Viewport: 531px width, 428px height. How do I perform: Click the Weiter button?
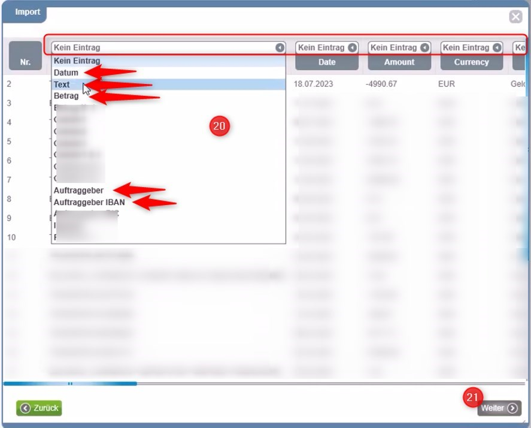(499, 408)
